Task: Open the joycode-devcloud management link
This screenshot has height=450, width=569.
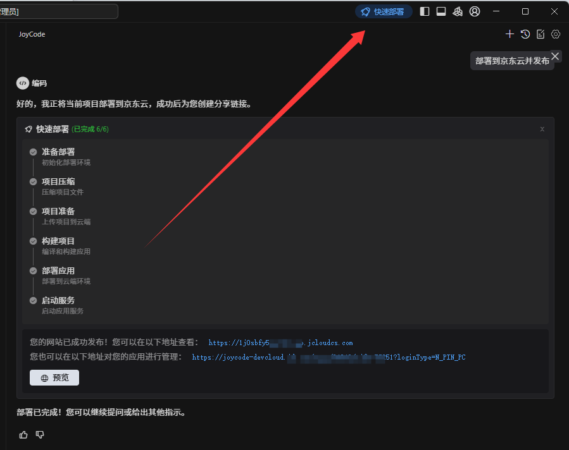Action: click(x=328, y=357)
